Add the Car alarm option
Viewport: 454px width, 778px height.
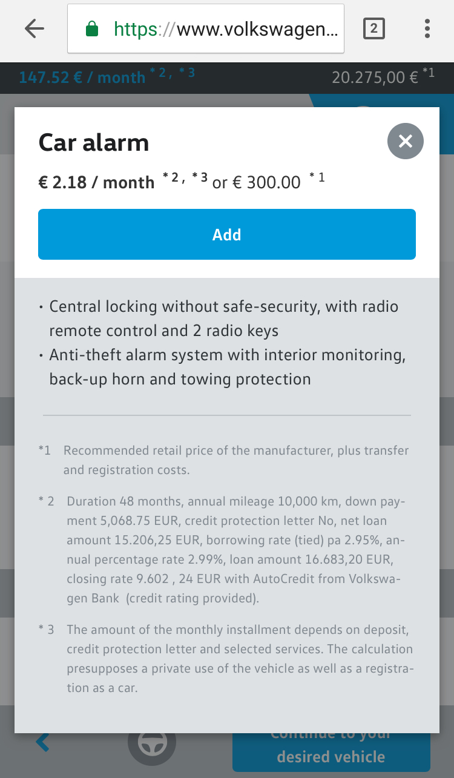(227, 234)
